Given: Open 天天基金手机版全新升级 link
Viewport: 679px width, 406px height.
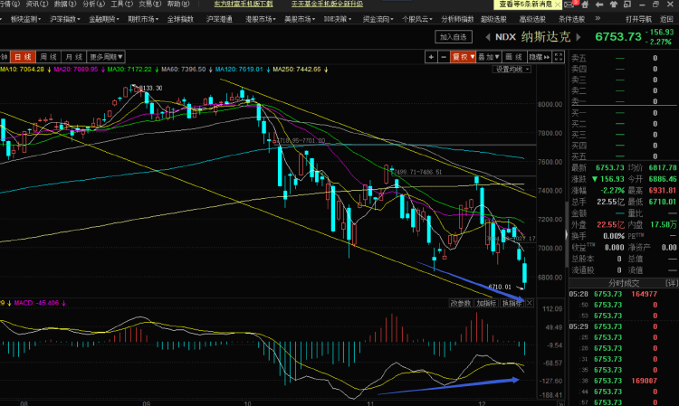Looking at the screenshot, I should pyautogui.click(x=327, y=4).
